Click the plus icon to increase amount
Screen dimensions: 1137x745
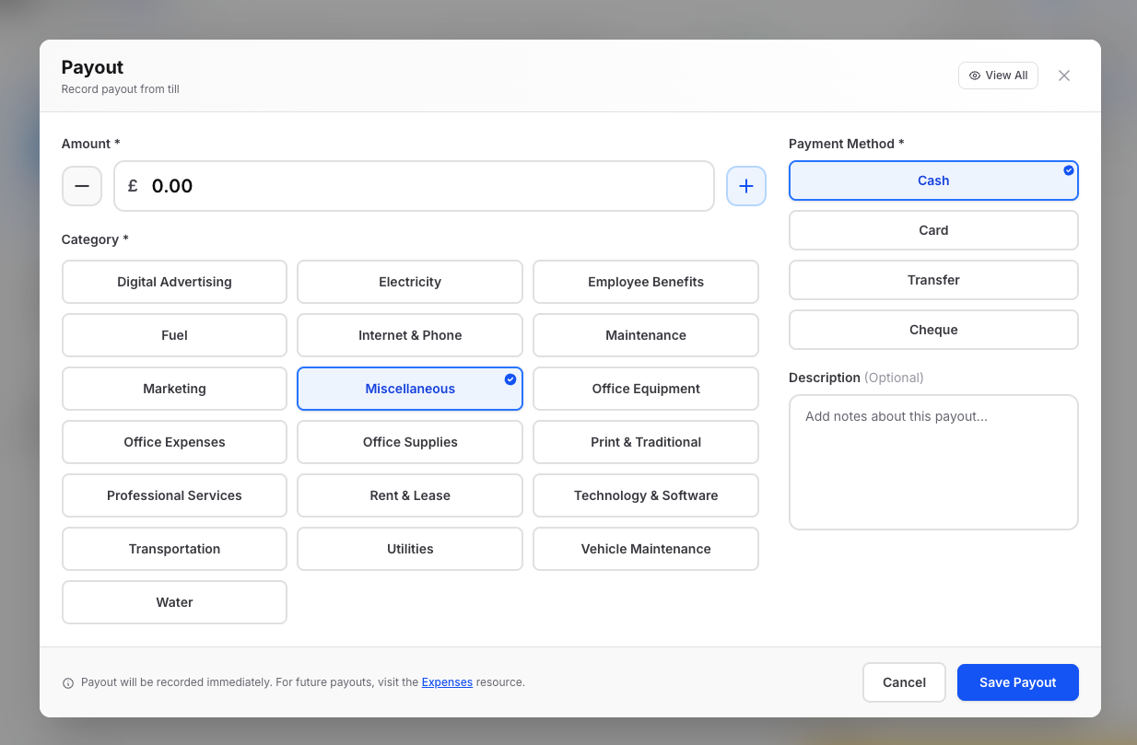coord(746,186)
